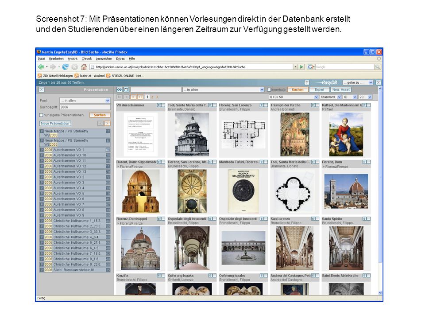
Task: Close the Präsentation side panel with X
Action: coord(41,89)
